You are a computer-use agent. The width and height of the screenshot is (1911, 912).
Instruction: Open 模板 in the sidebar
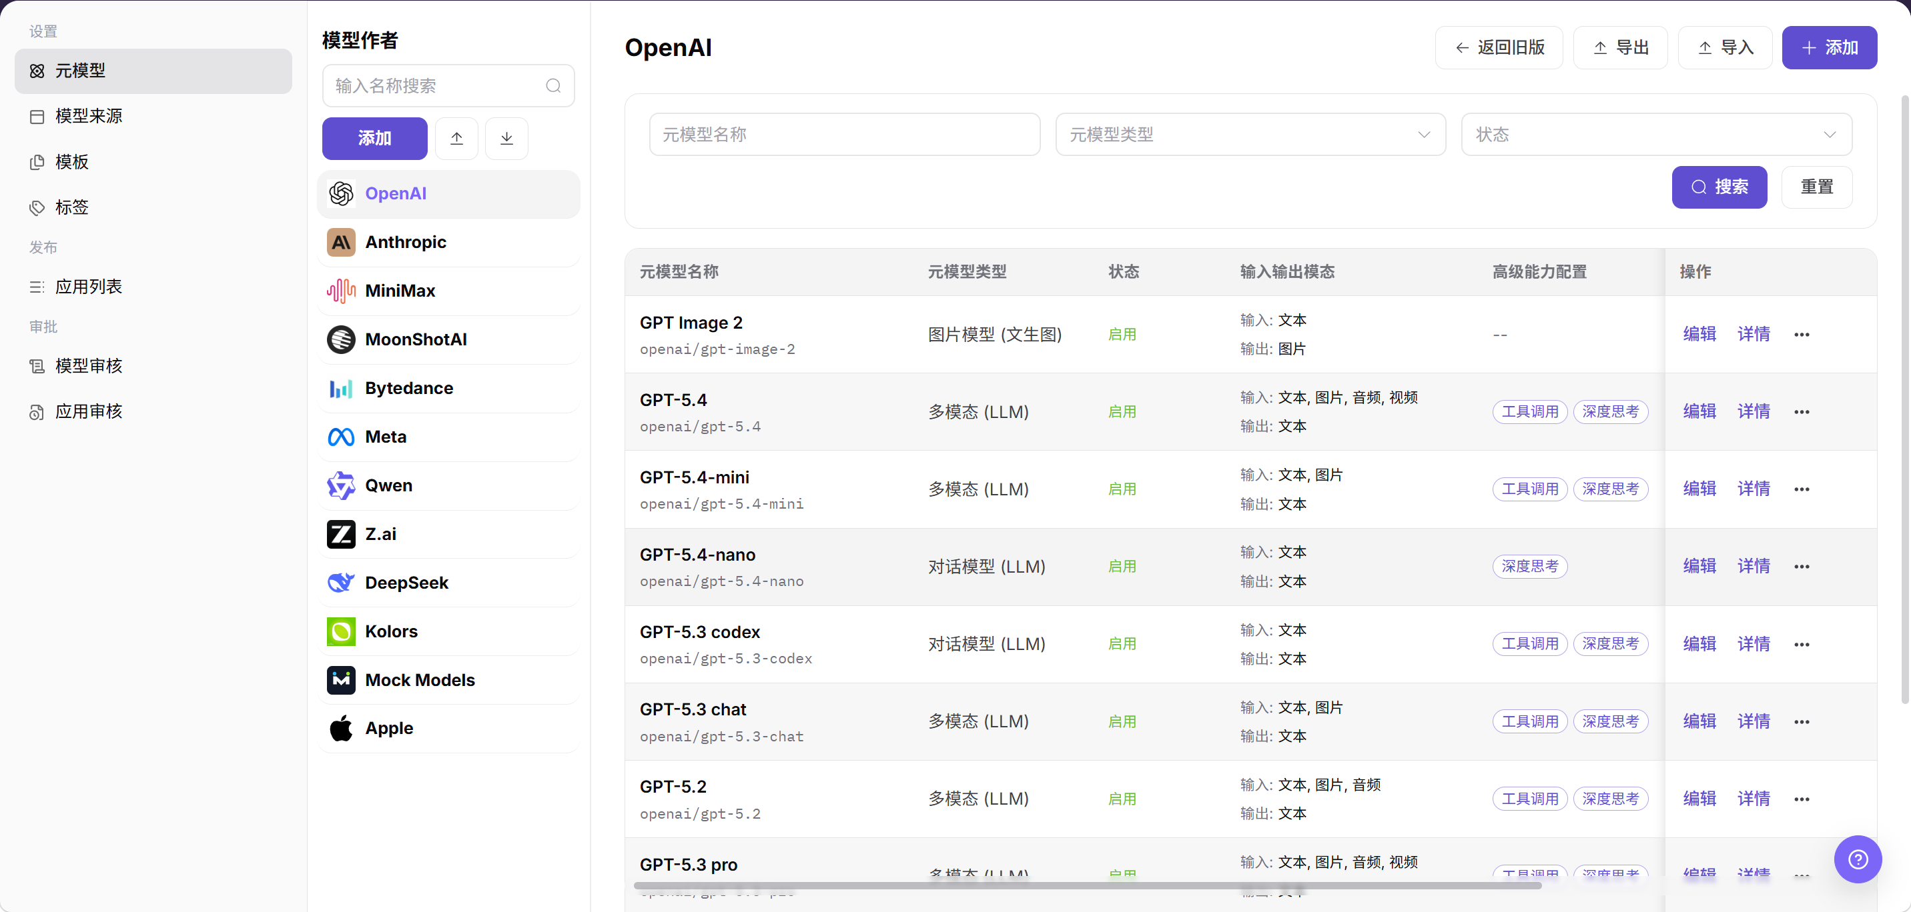click(x=153, y=163)
